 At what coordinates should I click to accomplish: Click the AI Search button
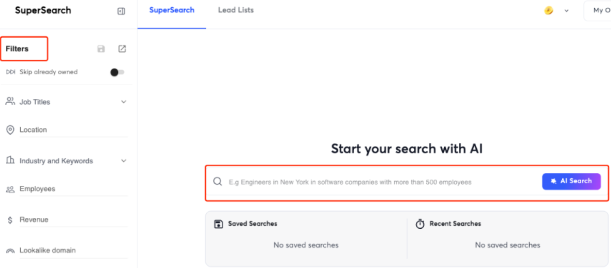(x=571, y=181)
